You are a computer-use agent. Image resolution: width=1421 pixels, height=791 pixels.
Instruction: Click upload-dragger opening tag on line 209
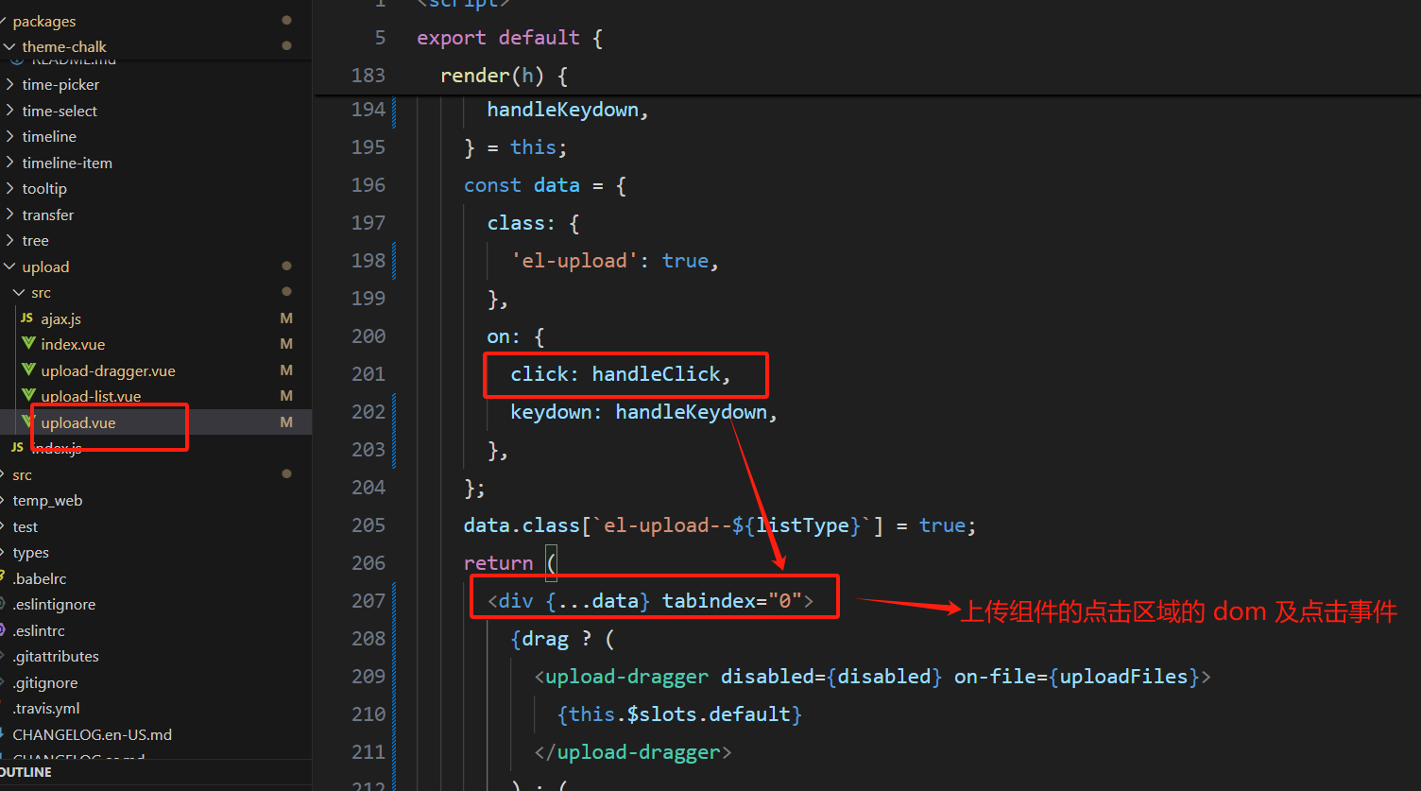626,677
